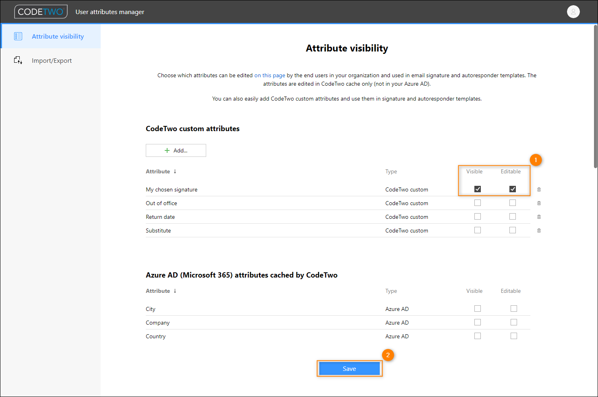The image size is (598, 397).
Task: Select the 'Substitute' attribute name
Action: pyautogui.click(x=158, y=230)
